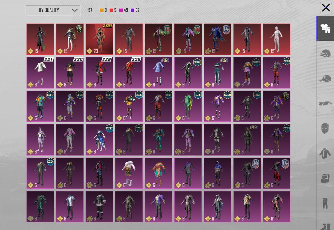Pick the C4S11 outfit tile
Screen dimensions: 334x230
158,106
